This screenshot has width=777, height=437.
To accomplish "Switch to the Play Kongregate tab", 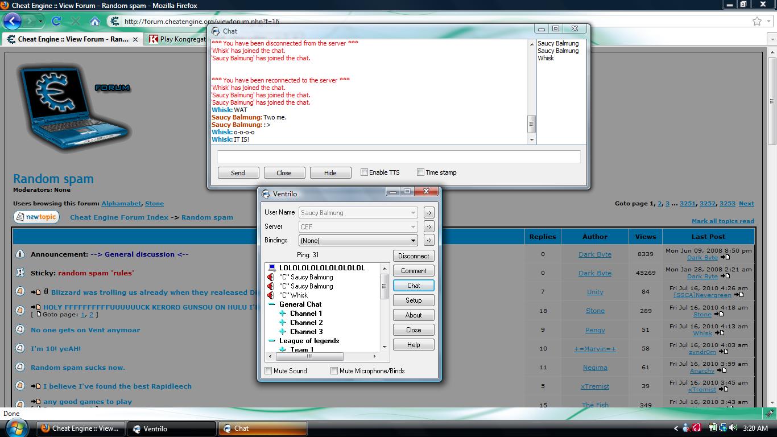I will 177,39.
